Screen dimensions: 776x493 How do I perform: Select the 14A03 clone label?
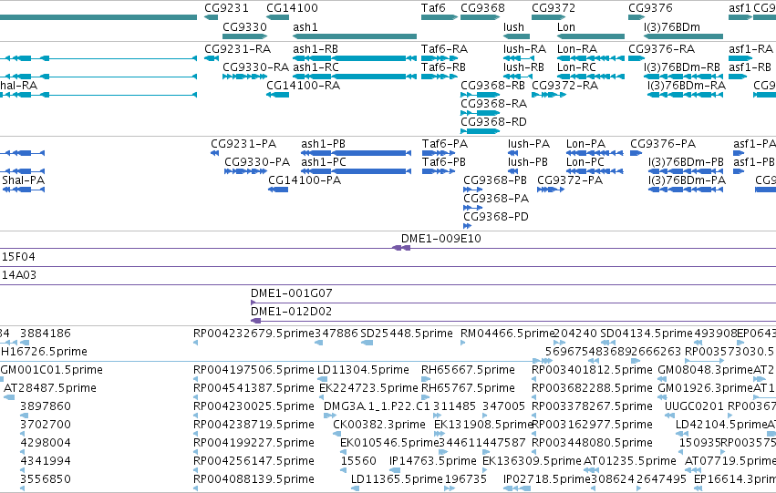point(19,275)
